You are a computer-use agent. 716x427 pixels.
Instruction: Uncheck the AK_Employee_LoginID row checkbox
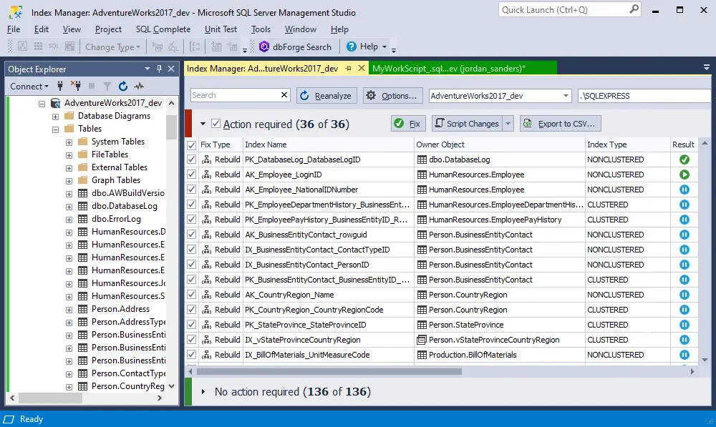coord(191,175)
